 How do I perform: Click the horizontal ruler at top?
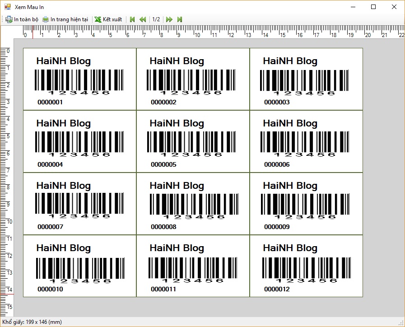tap(212, 33)
